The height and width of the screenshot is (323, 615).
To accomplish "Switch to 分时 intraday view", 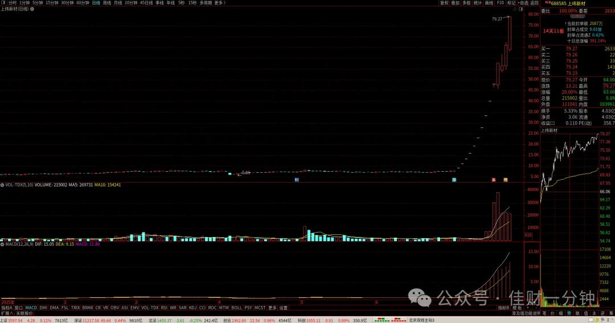I will [12, 3].
